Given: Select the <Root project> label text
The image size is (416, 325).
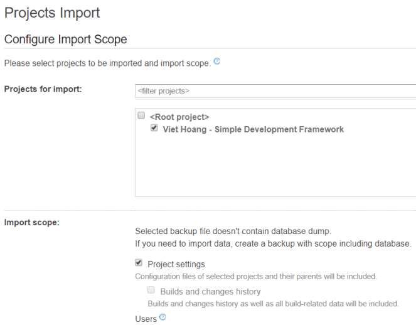Looking at the screenshot, I should pos(179,117).
